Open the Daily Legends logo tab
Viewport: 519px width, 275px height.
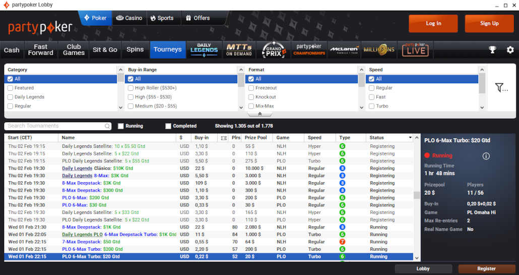[x=204, y=49]
